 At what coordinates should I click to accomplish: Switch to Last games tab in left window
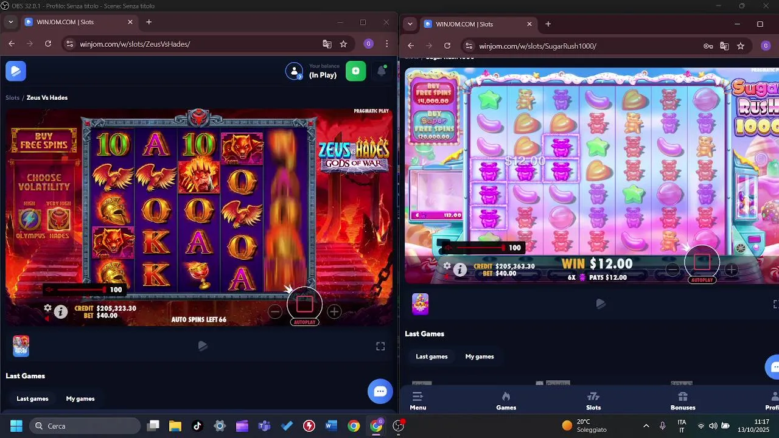point(32,398)
